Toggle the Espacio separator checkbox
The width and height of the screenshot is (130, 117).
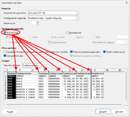pos(74,37)
